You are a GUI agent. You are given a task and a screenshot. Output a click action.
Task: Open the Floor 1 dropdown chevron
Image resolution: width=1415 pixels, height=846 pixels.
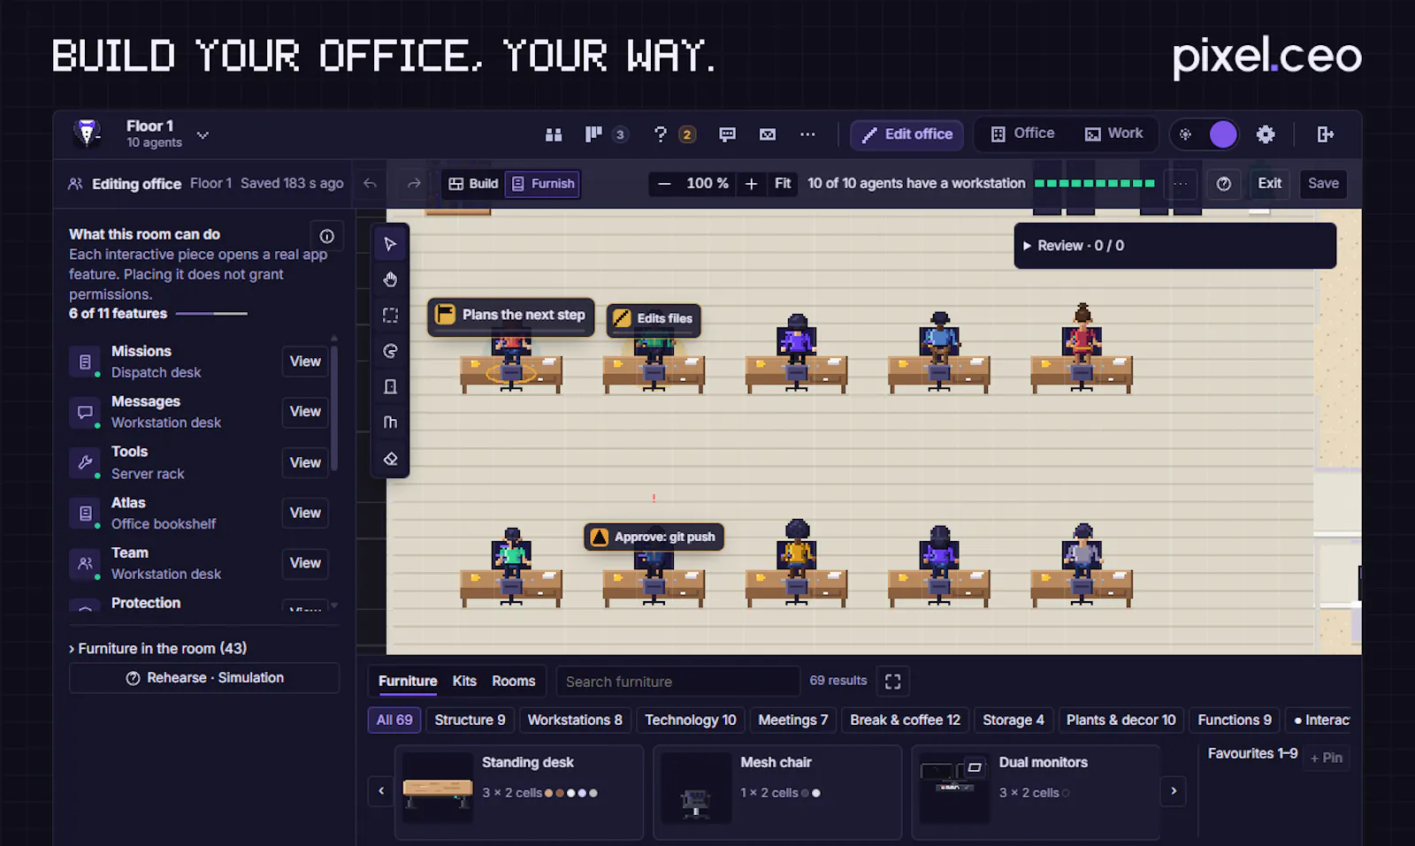pyautogui.click(x=203, y=135)
